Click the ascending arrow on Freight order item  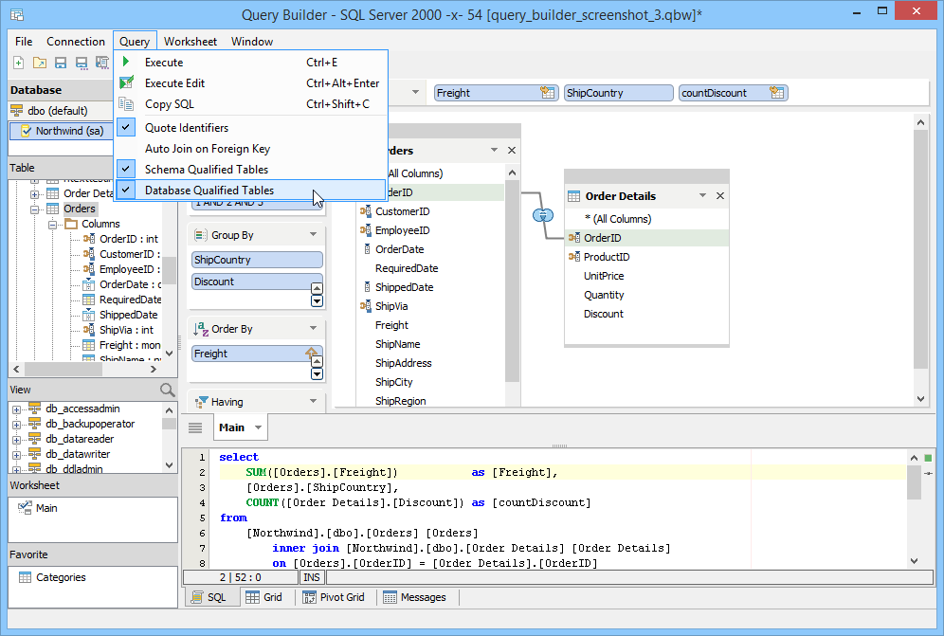(311, 353)
